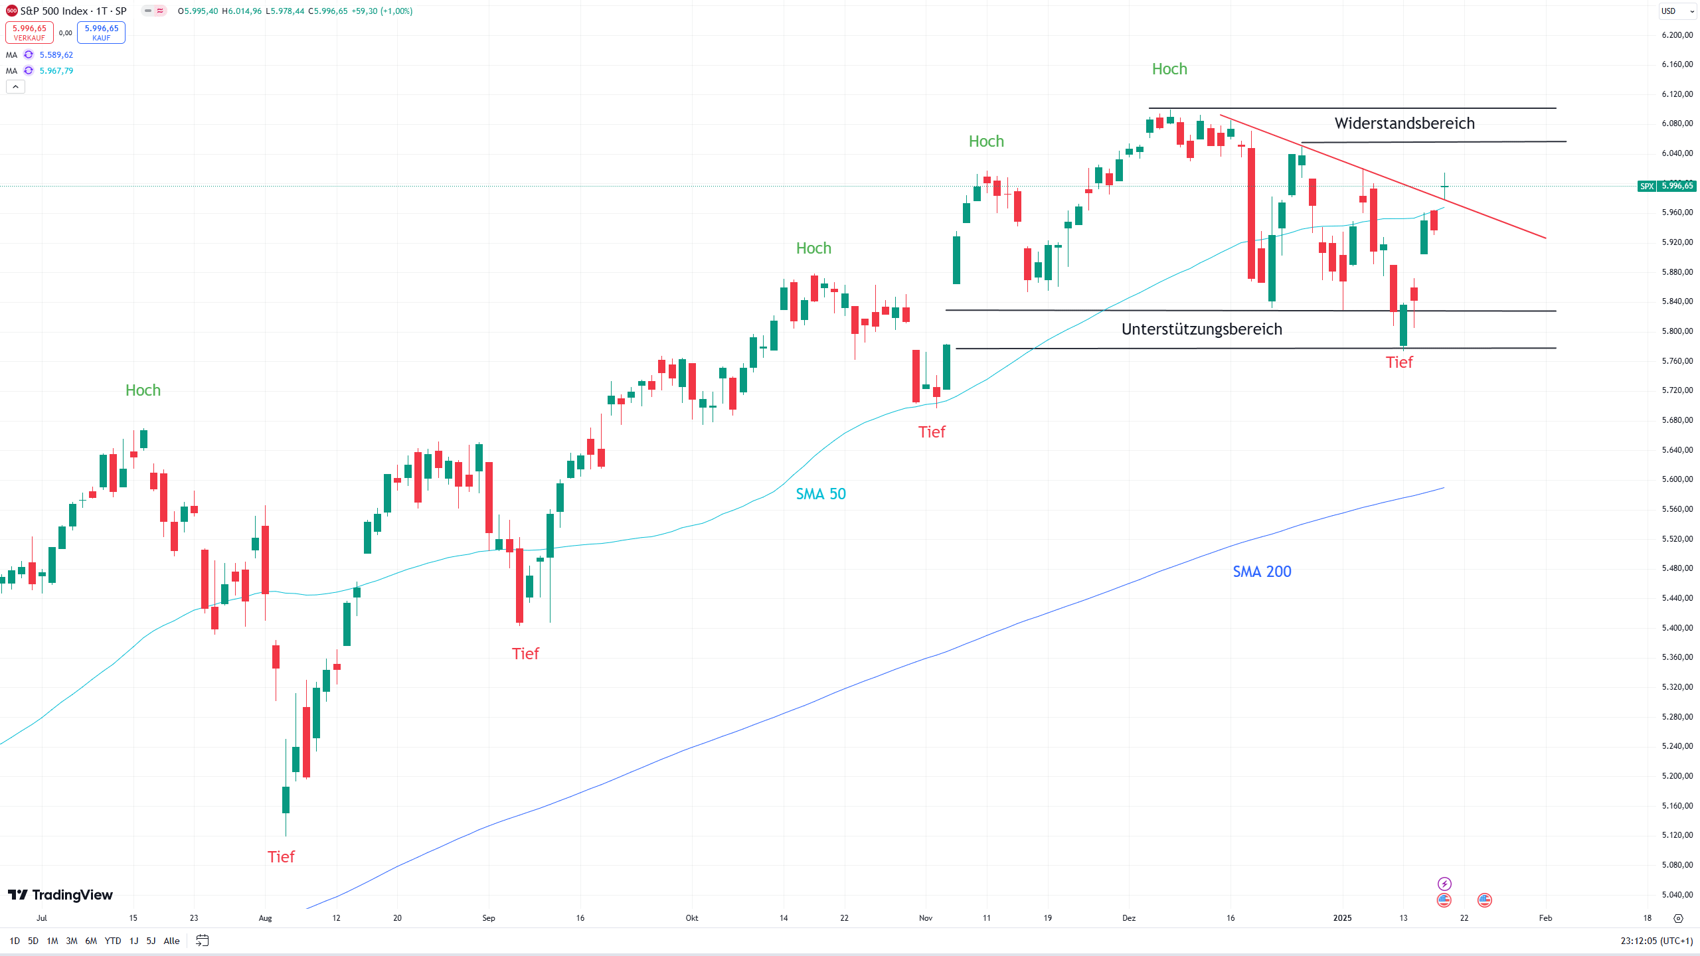Open chart settings hexagon icon at bottom right
This screenshot has height=956, width=1700.
(x=1678, y=918)
